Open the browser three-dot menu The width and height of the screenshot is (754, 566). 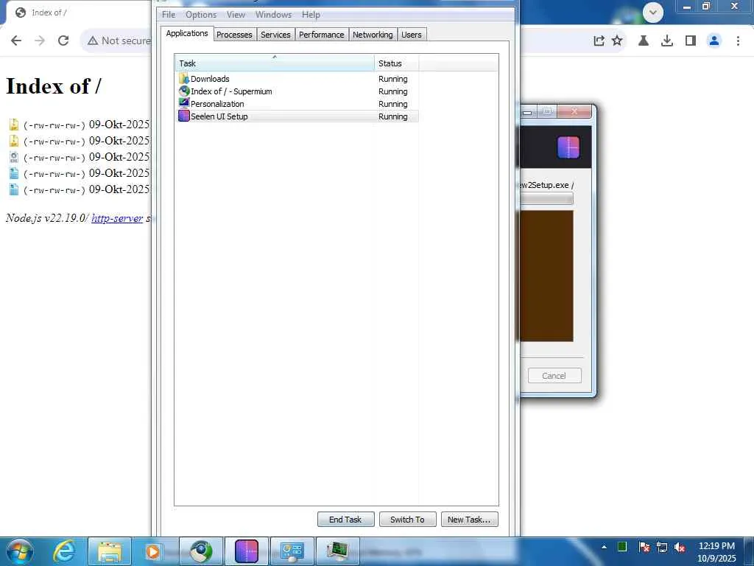tap(738, 41)
